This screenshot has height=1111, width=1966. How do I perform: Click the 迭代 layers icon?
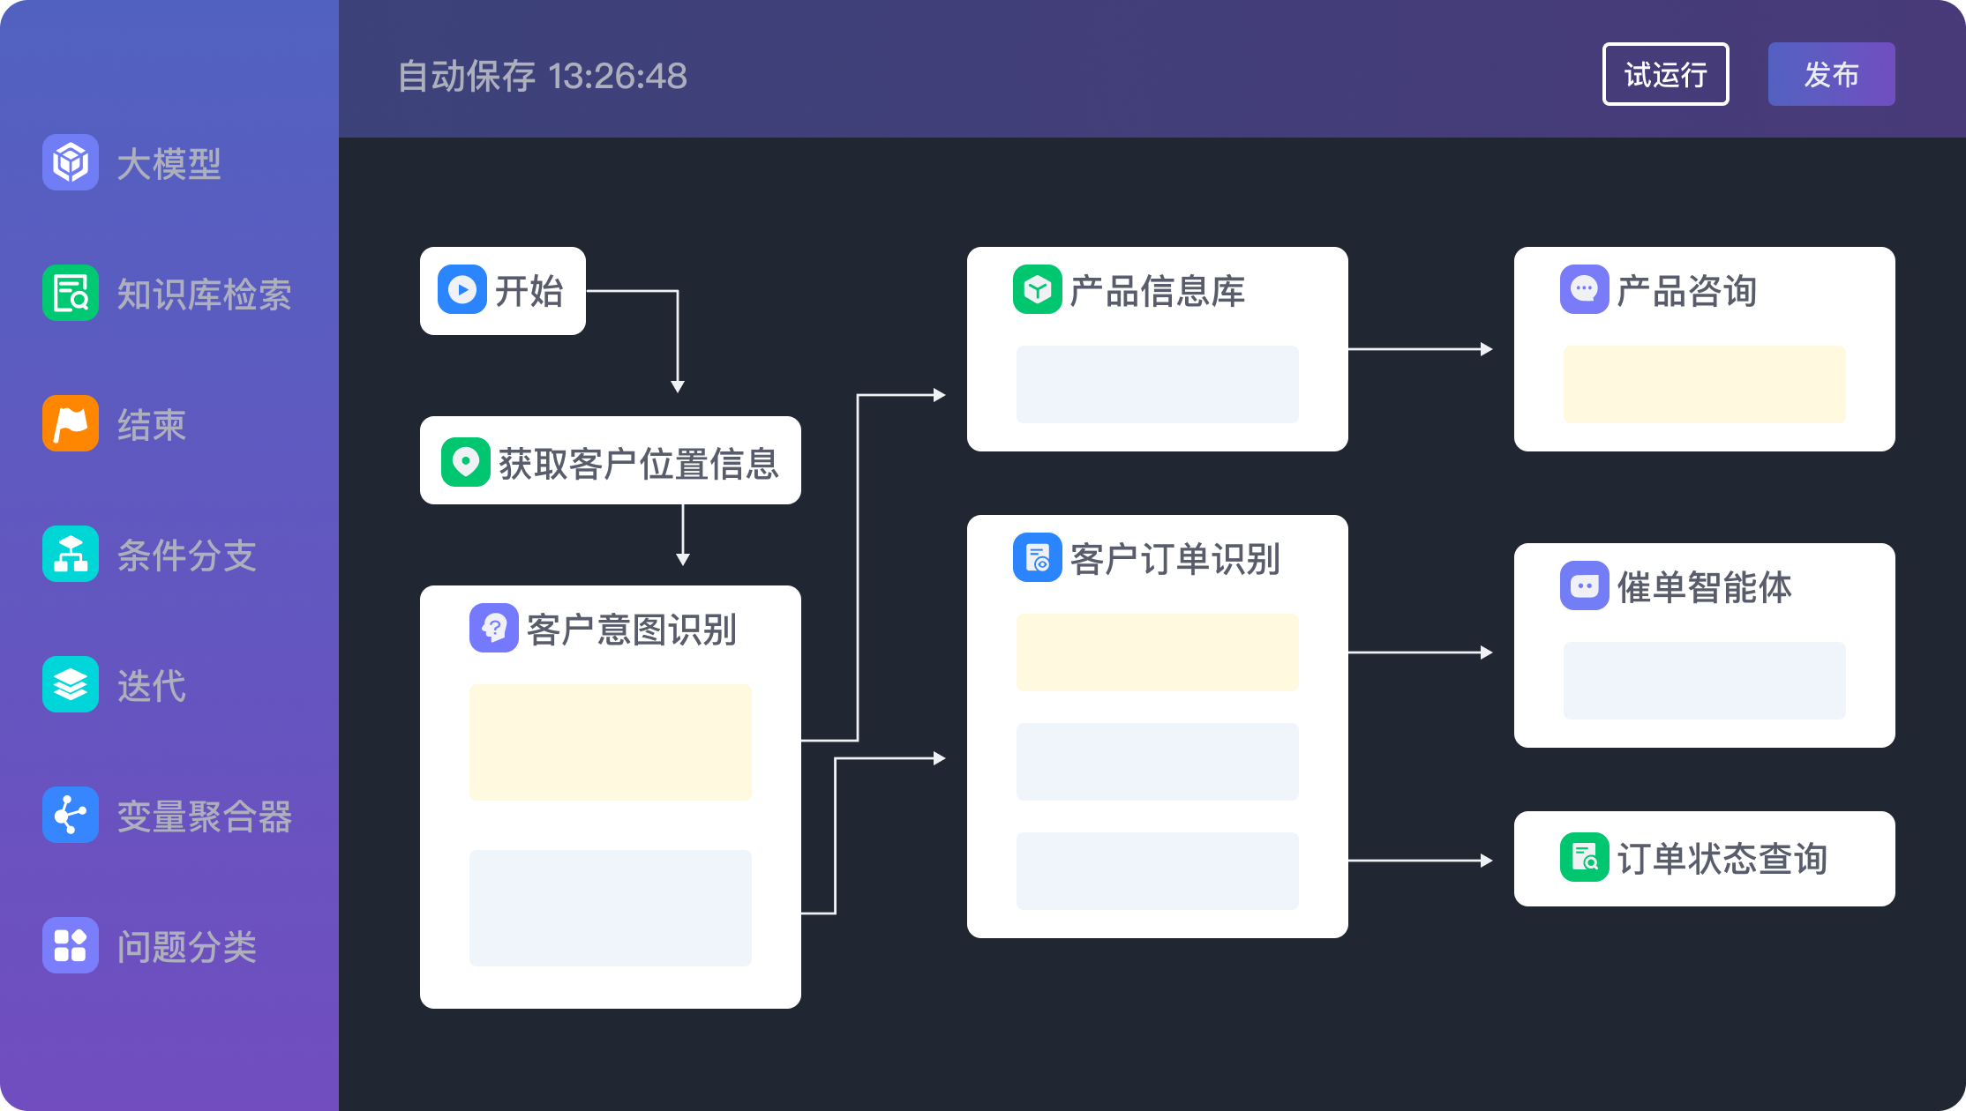71,684
